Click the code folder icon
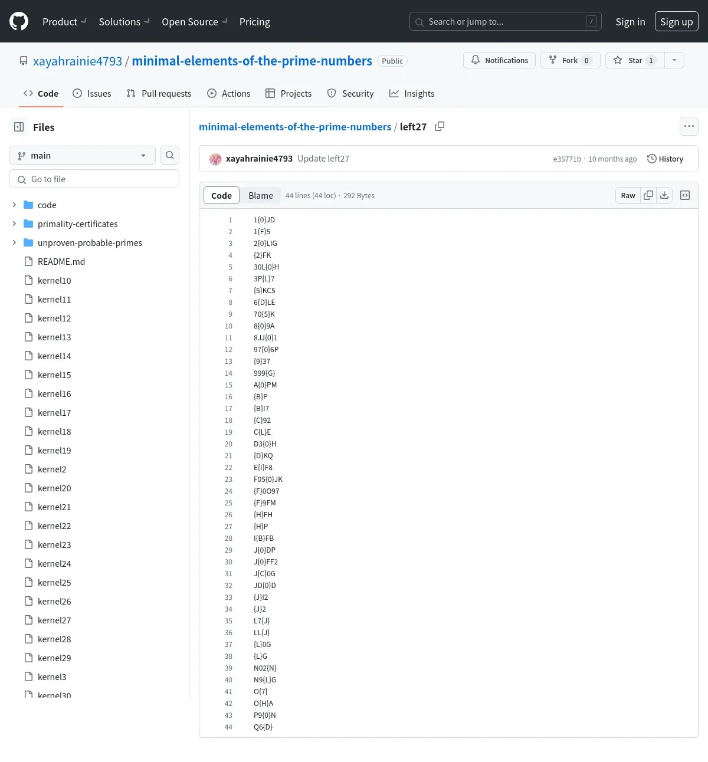The image size is (708, 762). point(28,205)
